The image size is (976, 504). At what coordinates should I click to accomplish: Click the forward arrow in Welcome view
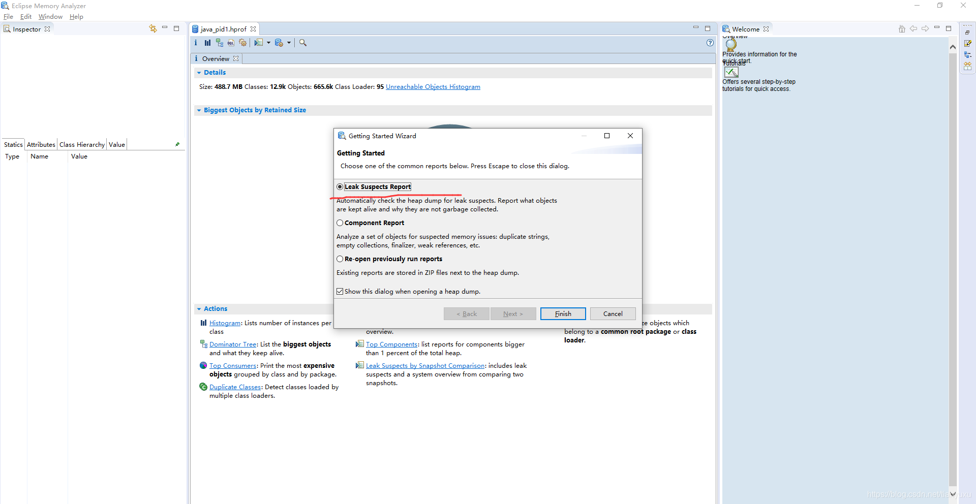pyautogui.click(x=925, y=29)
